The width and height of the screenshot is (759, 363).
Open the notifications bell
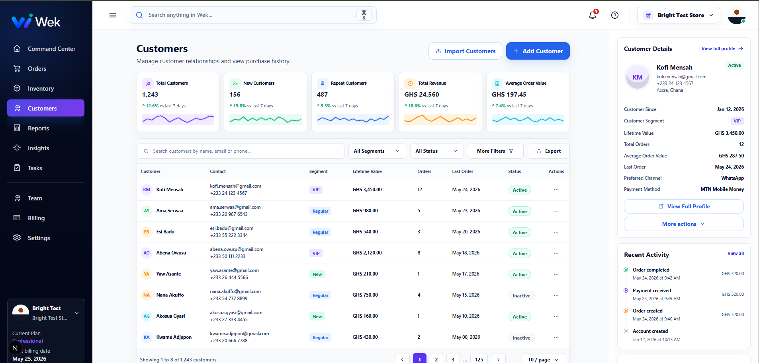tap(593, 15)
